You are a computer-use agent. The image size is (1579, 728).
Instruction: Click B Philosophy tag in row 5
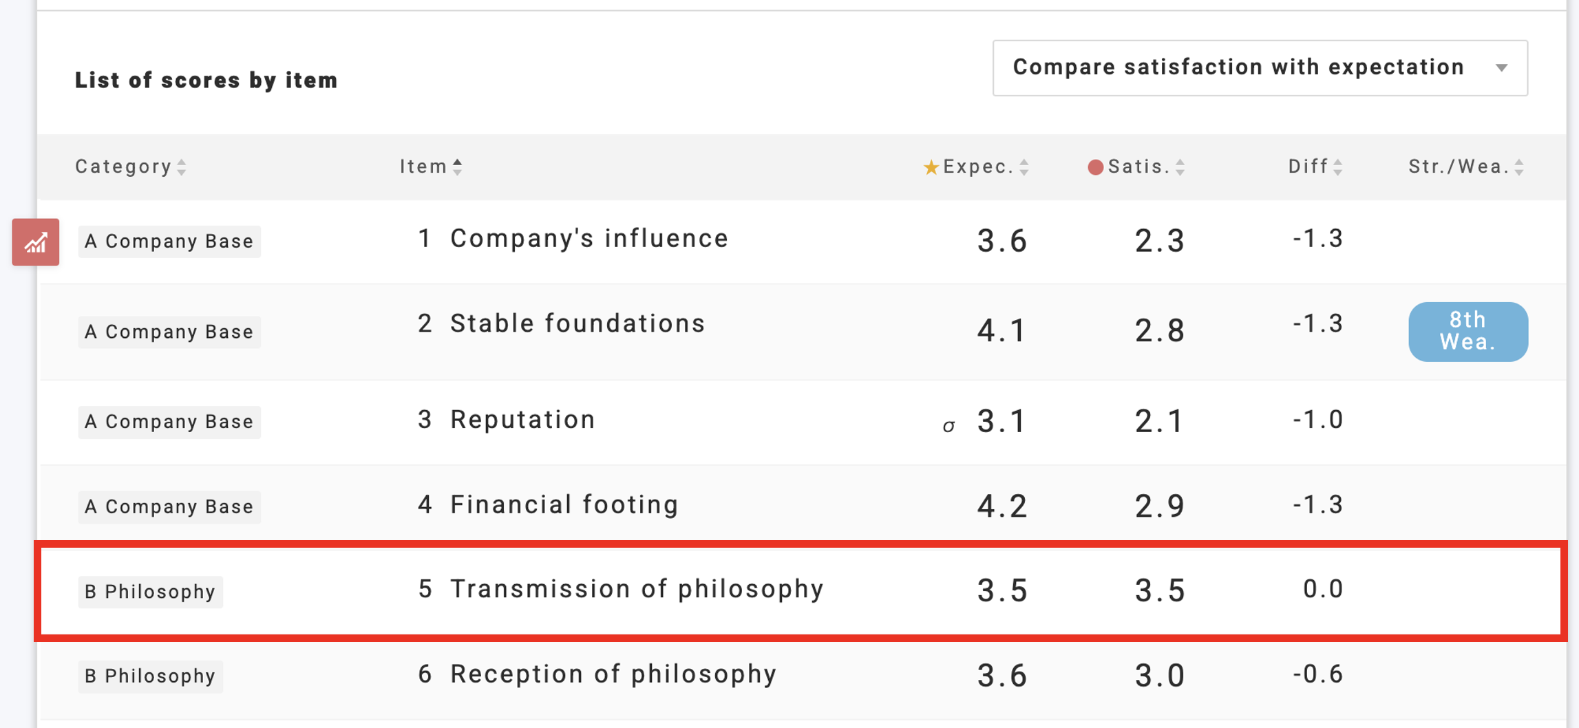point(150,592)
